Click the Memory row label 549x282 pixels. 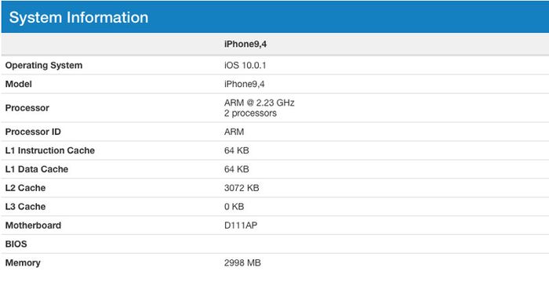coord(23,262)
